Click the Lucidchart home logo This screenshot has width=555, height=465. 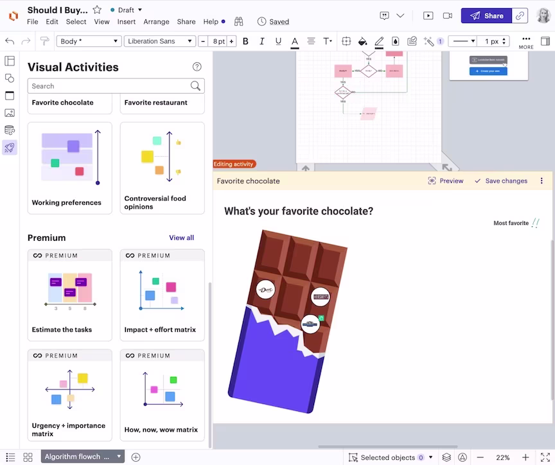point(13,16)
